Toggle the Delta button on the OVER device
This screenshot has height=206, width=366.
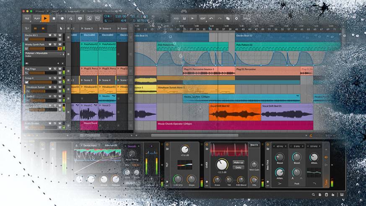[238, 167]
